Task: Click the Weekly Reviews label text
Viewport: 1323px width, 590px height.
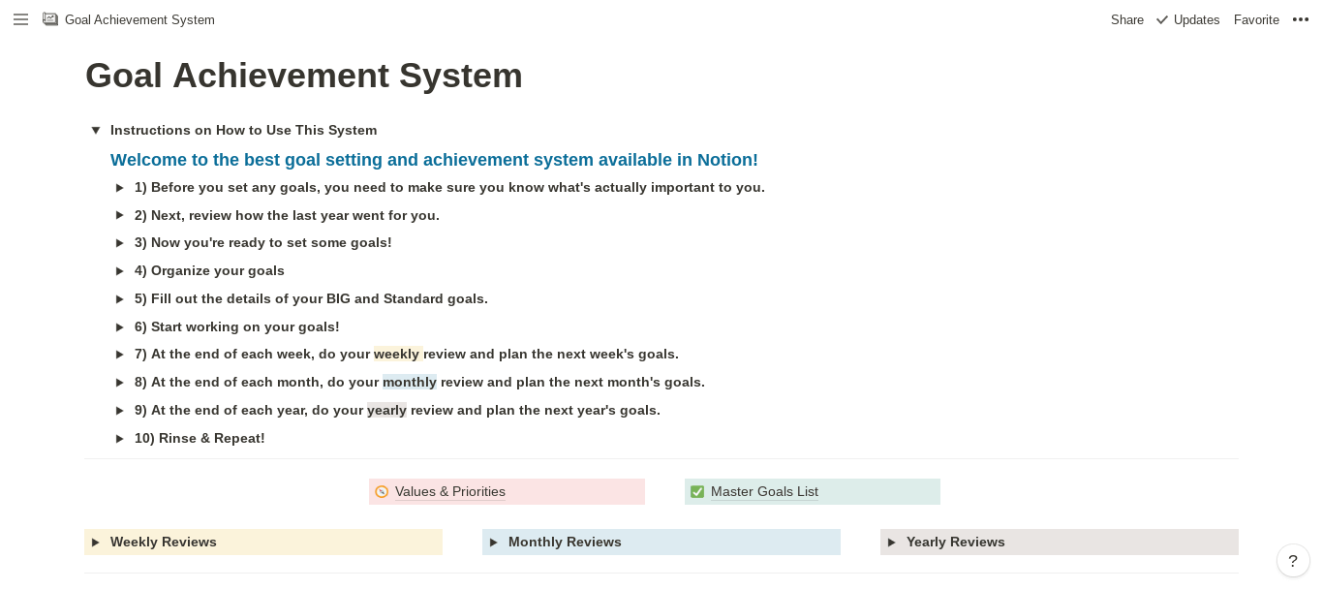Action: [x=164, y=543]
